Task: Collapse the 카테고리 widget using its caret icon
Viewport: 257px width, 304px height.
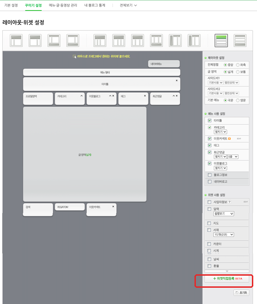Action: tap(81, 96)
